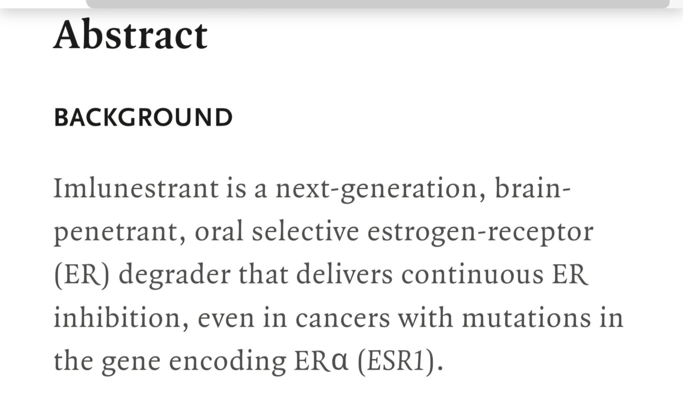Viewport: 683px width, 395px height.
Task: Click the word brain- at line end
Action: point(533,188)
